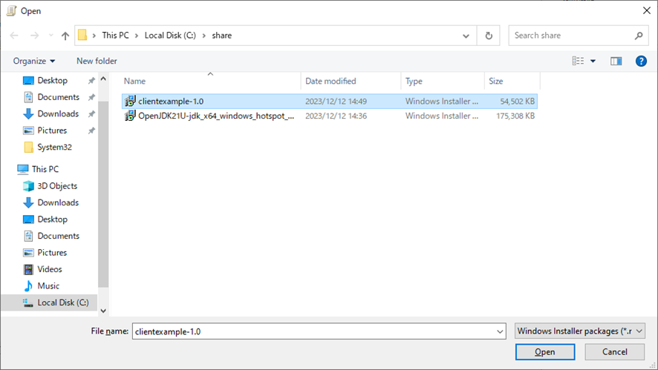Create a New folder
Image resolution: width=658 pixels, height=370 pixels.
(x=97, y=62)
